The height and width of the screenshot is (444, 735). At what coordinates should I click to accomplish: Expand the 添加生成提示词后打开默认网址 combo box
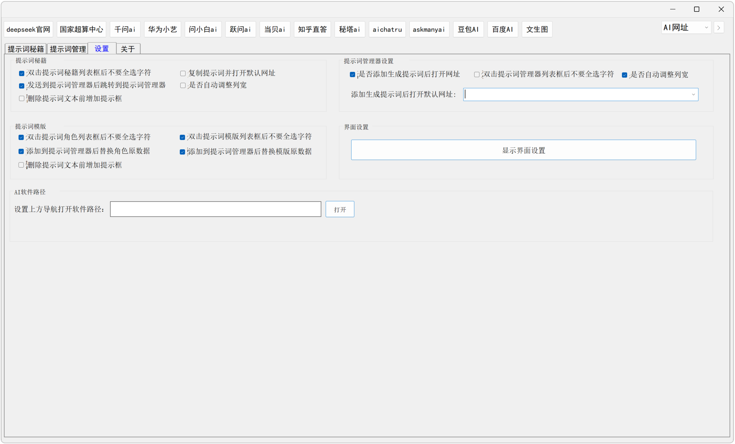[x=693, y=95]
